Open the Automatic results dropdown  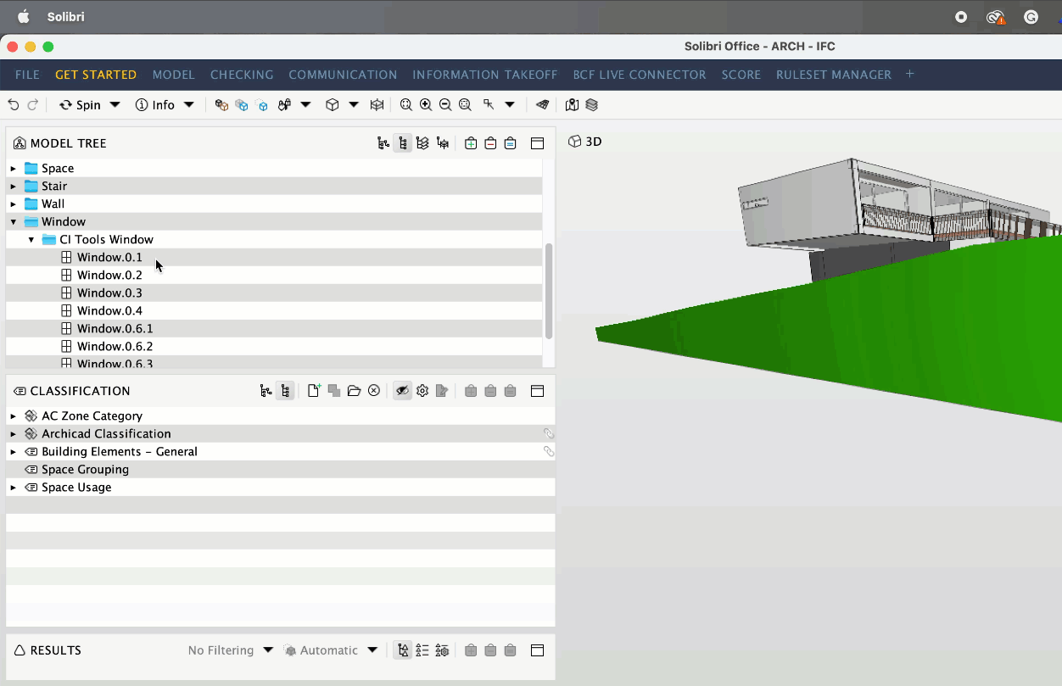pos(331,650)
